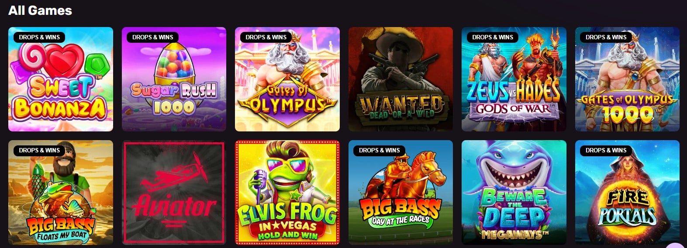Click Drops & Wins badge on Big Bass Races
The image size is (687, 248).
380,150
